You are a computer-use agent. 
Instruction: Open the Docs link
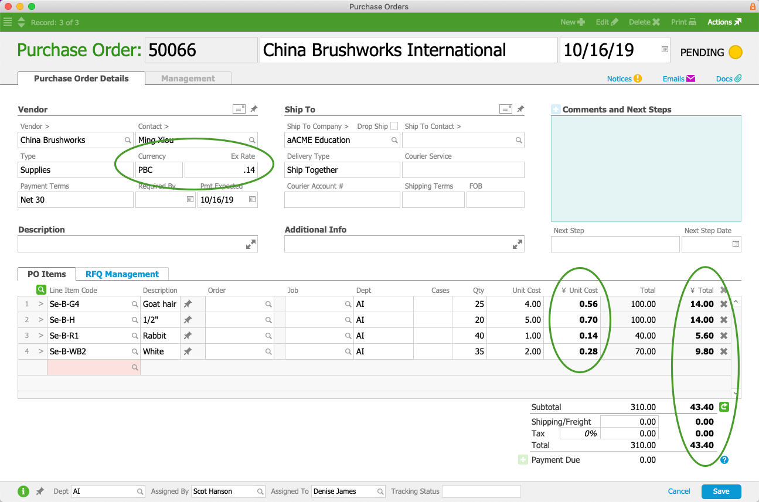click(x=729, y=78)
